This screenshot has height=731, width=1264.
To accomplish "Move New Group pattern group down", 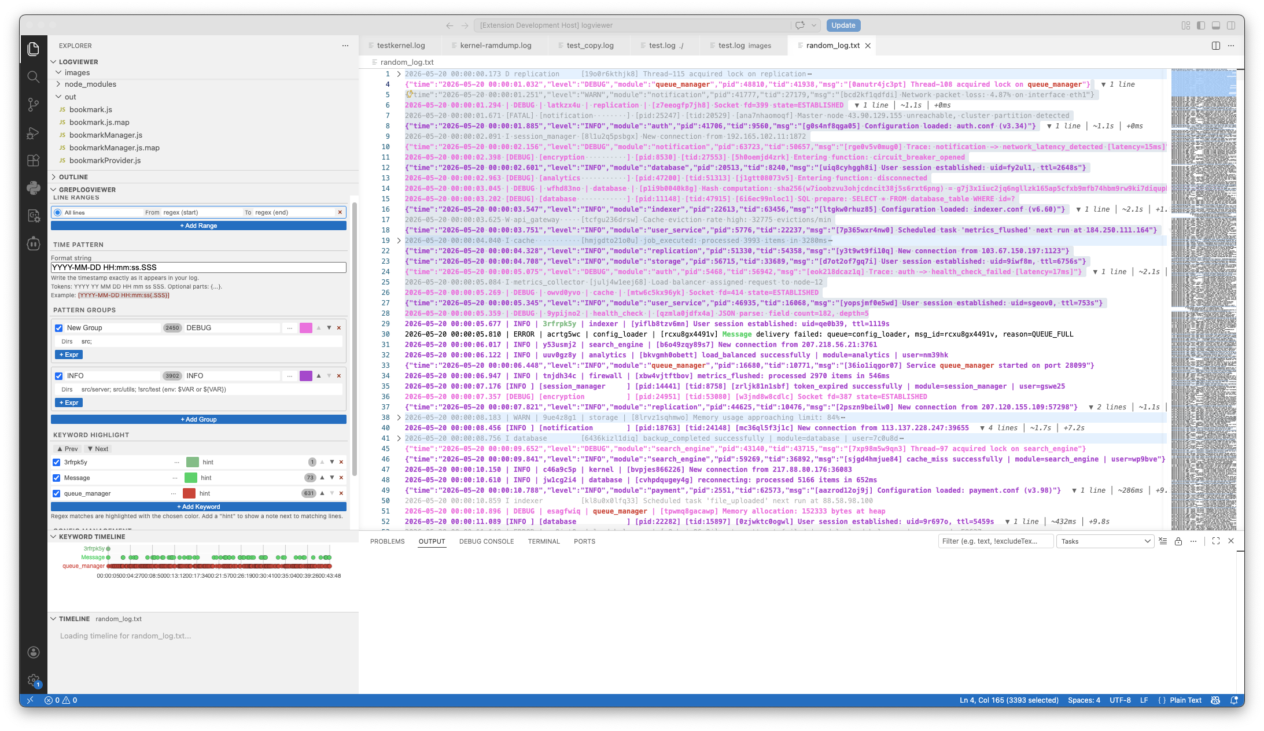I will [329, 328].
